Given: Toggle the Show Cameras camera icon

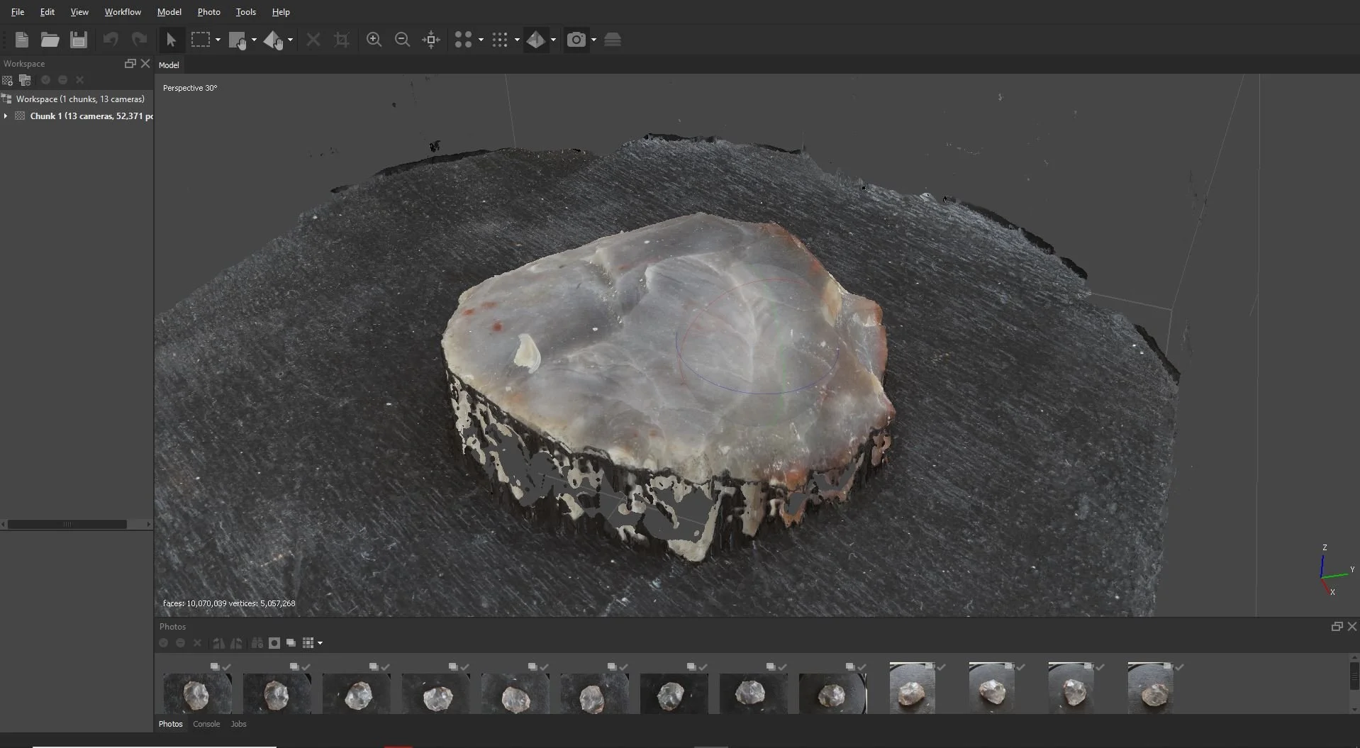Looking at the screenshot, I should tap(576, 40).
